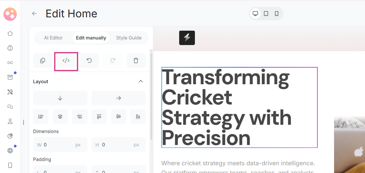365x173 pixels.
Task: Switch to tablet preview mode
Action: coord(266,14)
